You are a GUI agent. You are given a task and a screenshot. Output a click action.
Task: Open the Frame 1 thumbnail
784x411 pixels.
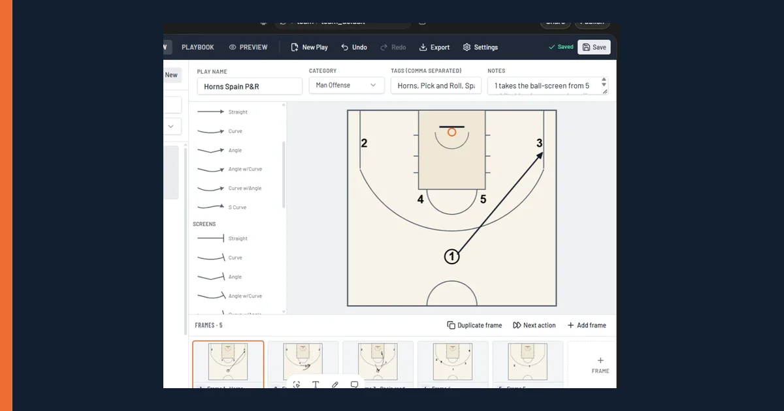[x=228, y=364]
